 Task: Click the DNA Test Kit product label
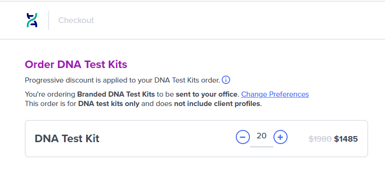point(67,138)
